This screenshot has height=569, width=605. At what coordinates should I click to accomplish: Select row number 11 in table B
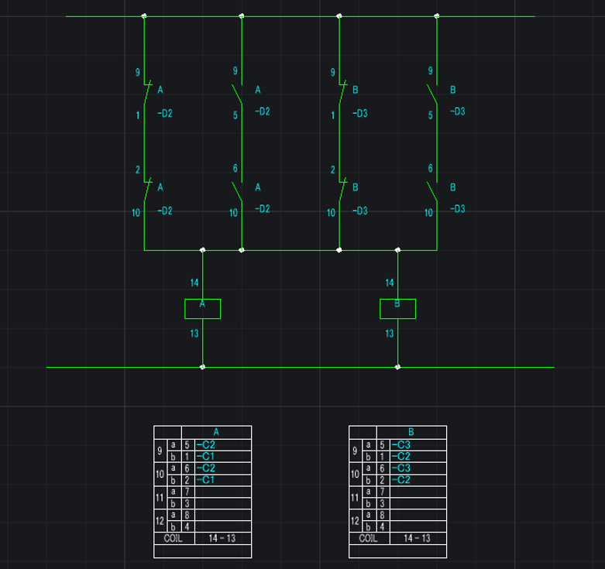click(356, 498)
